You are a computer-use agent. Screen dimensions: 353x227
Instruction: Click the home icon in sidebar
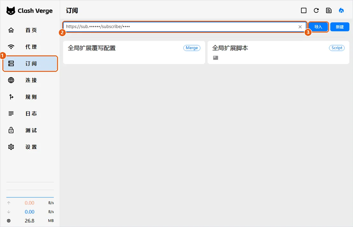click(11, 30)
